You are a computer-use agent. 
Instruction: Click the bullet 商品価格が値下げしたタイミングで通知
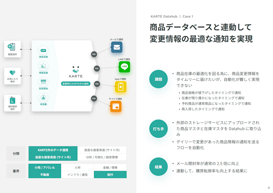point(211,93)
